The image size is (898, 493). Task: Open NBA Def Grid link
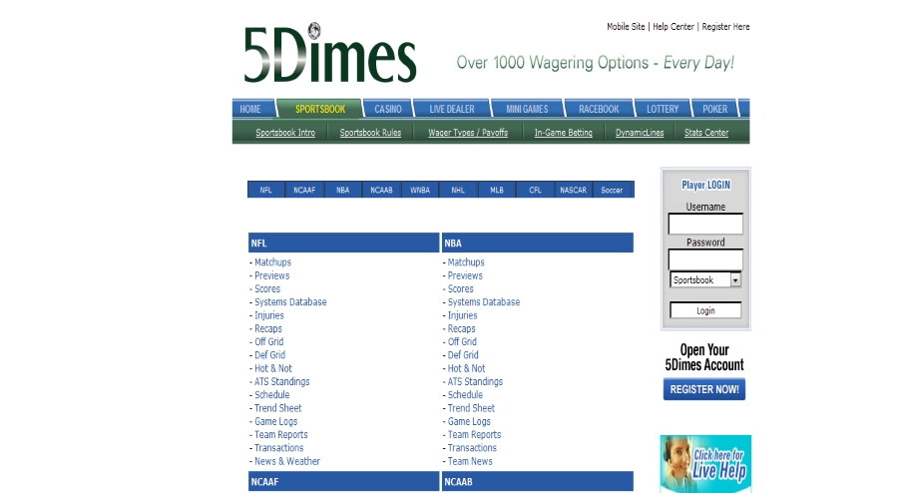click(x=463, y=355)
